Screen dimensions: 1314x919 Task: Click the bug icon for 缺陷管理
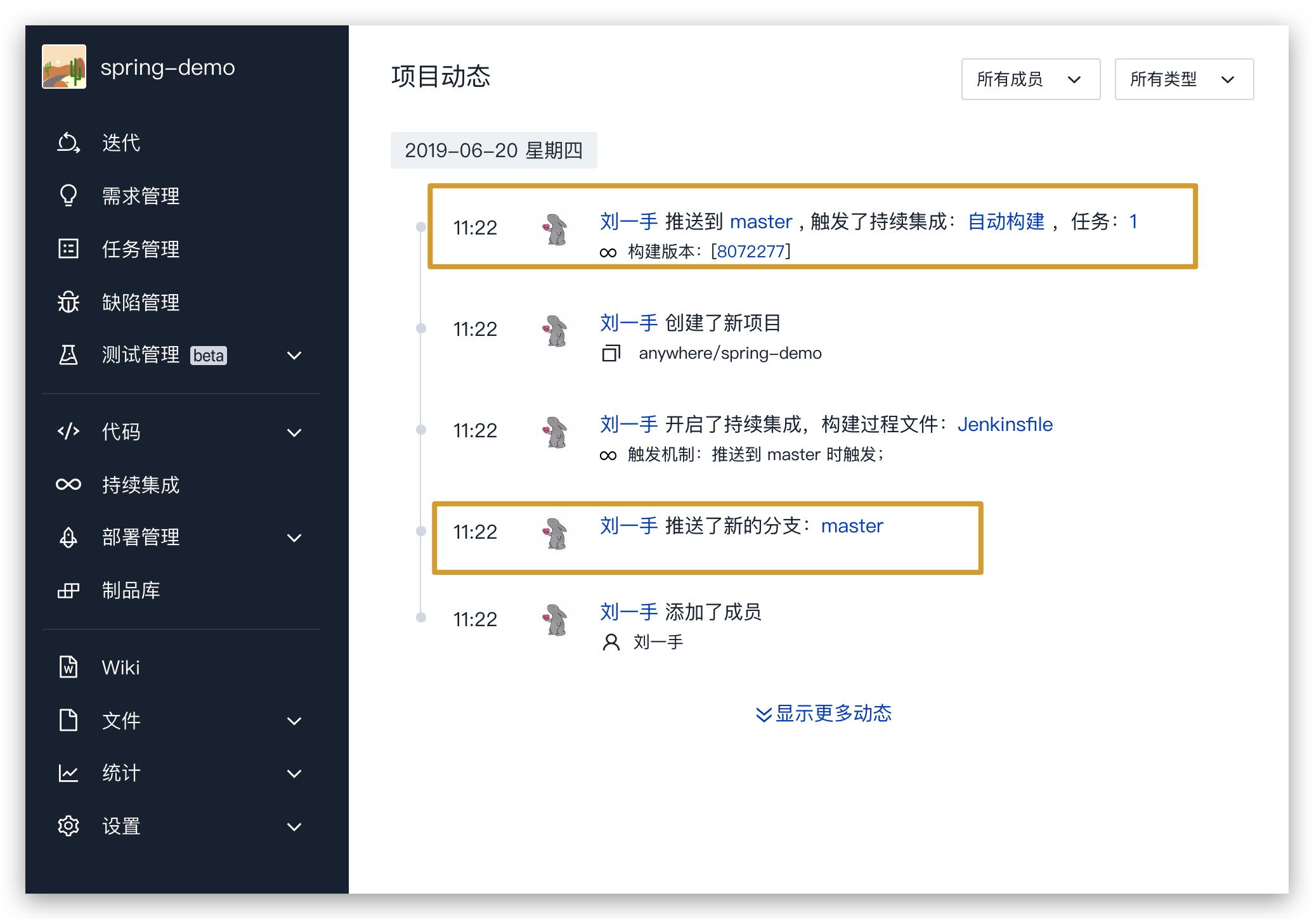point(68,302)
